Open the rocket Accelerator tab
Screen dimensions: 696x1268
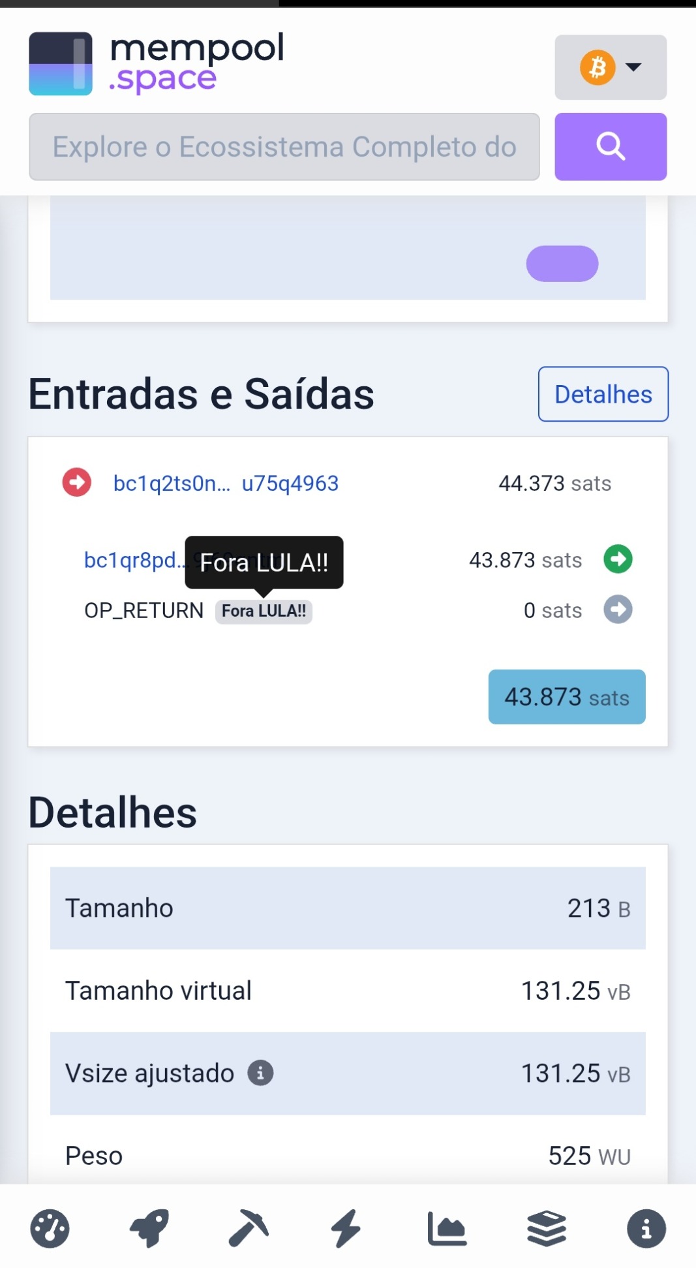tap(149, 1229)
